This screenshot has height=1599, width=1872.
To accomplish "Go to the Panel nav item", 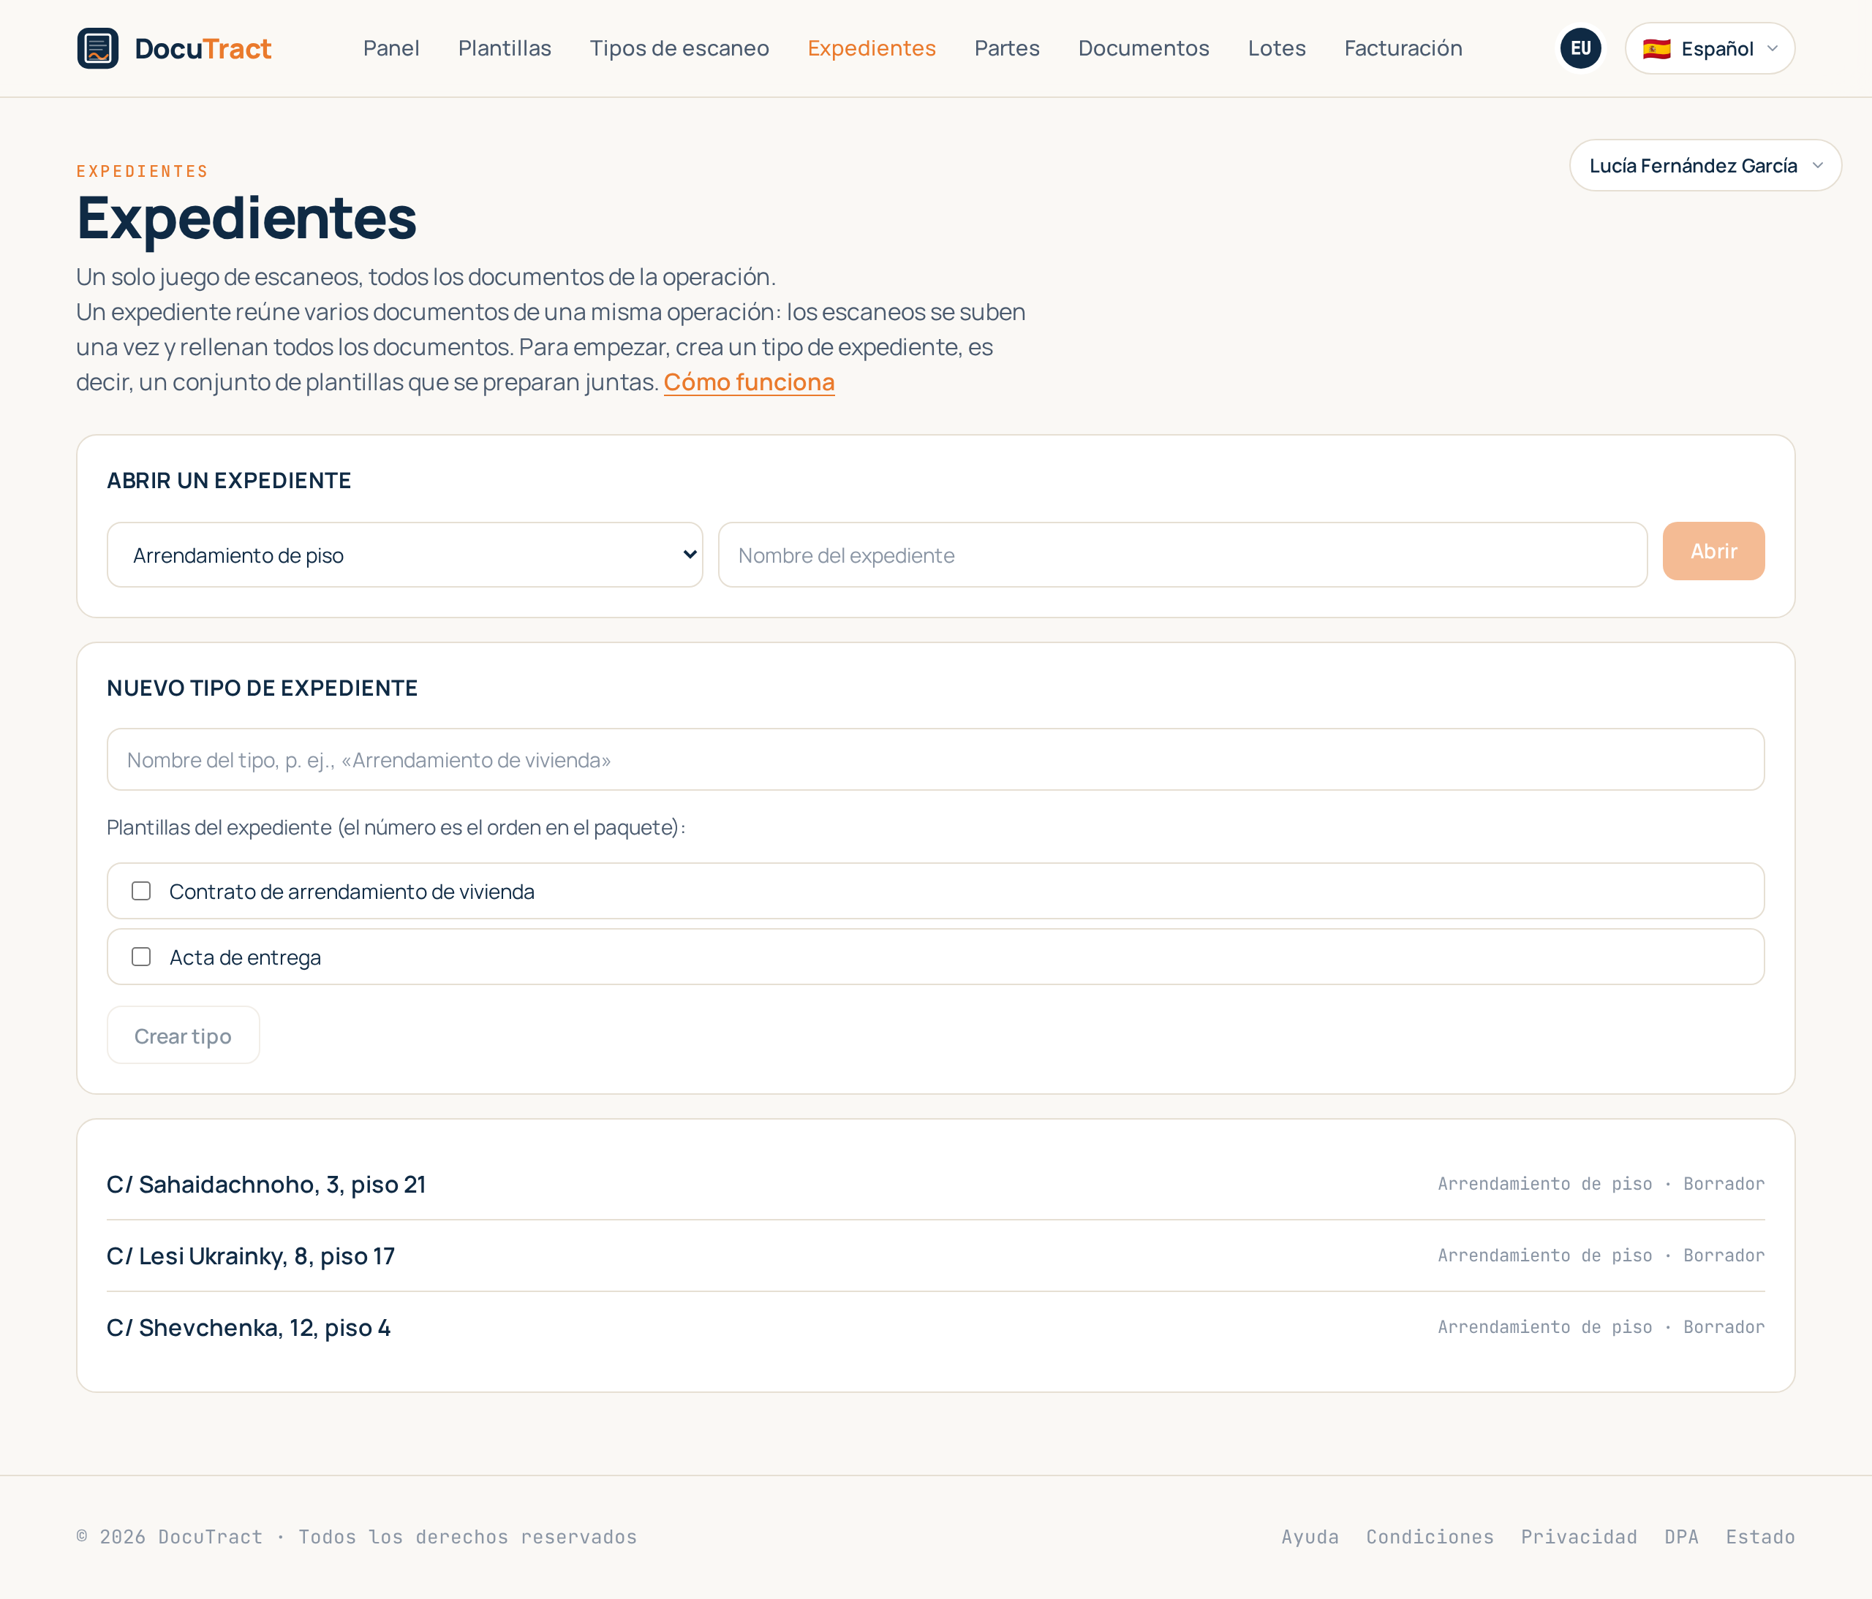I will pos(391,48).
